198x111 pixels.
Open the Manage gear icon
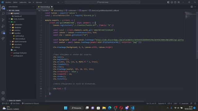click(3, 99)
